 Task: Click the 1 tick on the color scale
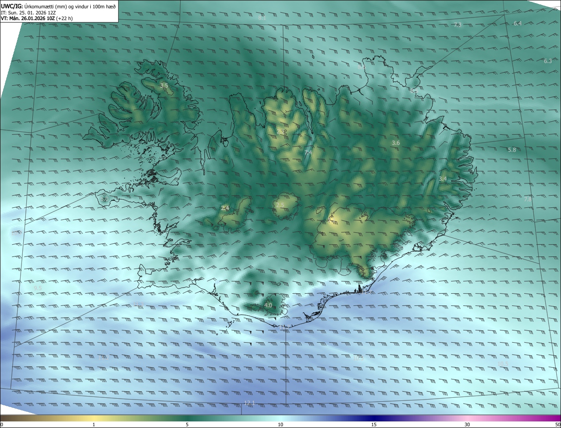click(x=94, y=424)
